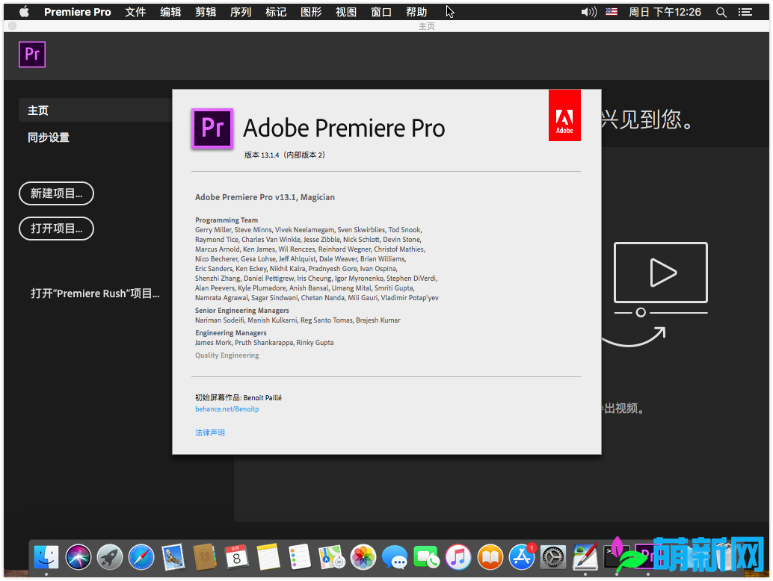Click the 初始屏幕作品: Benoit Paillé credit

click(238, 398)
